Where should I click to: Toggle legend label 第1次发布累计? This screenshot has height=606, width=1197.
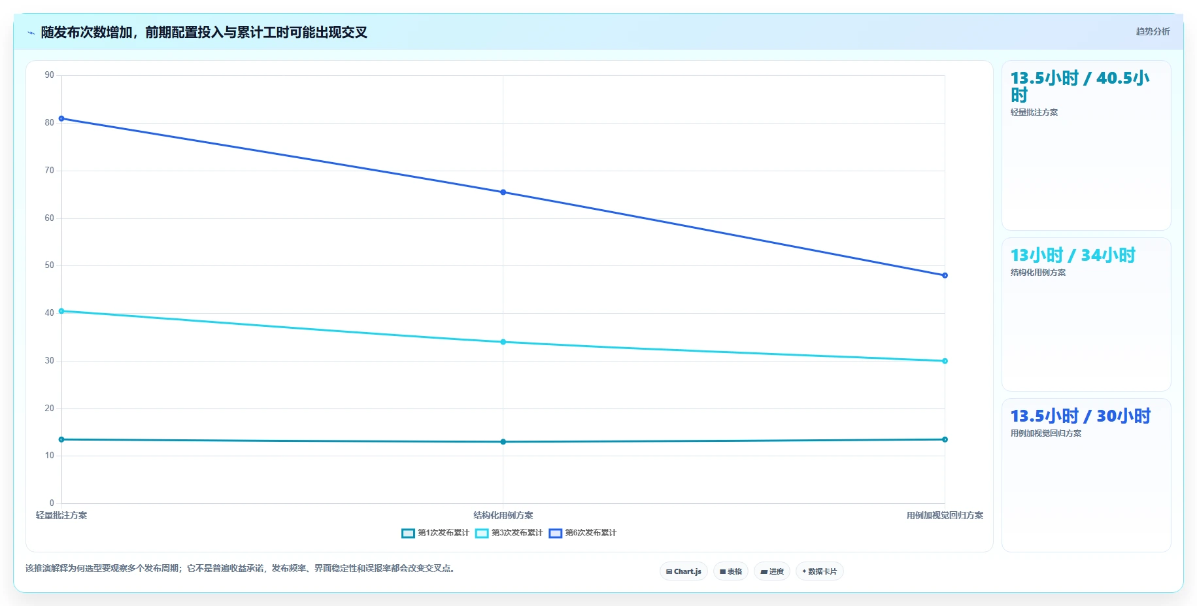pos(443,533)
